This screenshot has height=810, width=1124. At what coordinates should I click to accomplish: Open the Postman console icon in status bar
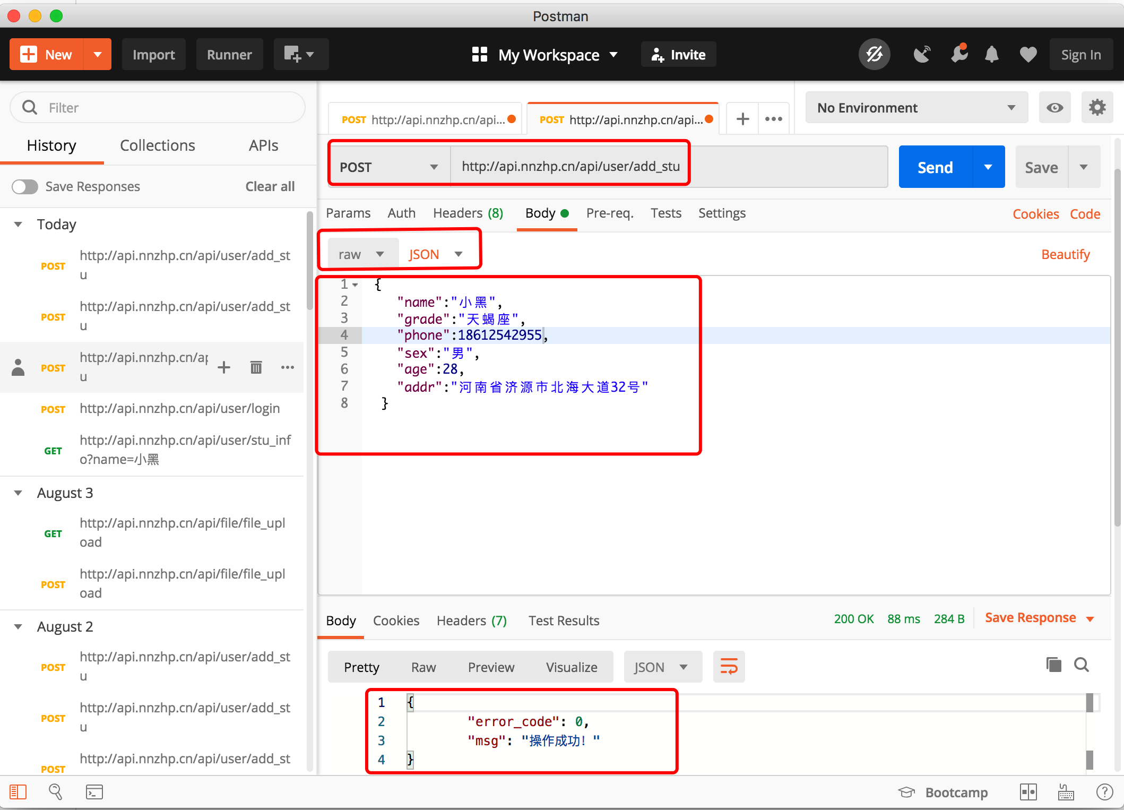click(94, 792)
